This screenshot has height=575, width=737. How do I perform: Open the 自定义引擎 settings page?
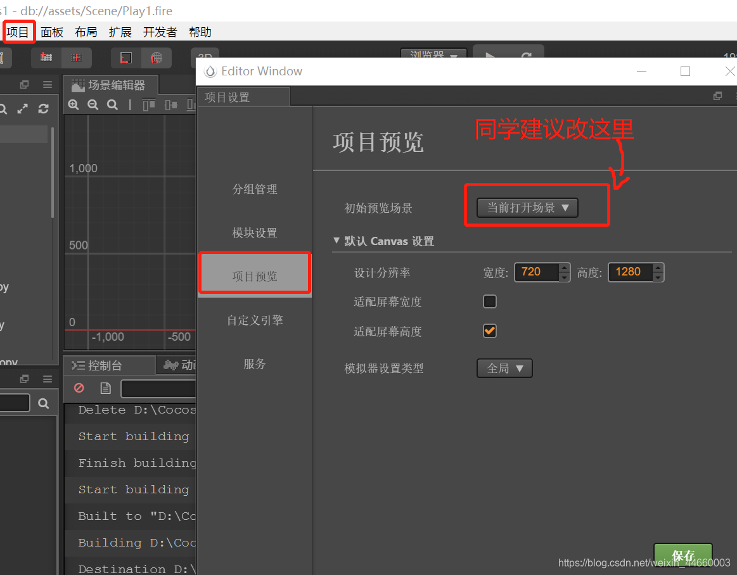[255, 320]
